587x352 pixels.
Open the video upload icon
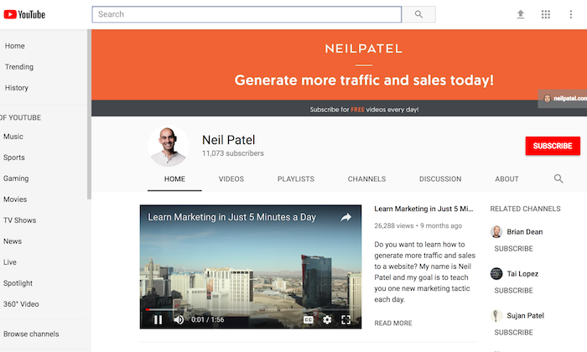520,14
